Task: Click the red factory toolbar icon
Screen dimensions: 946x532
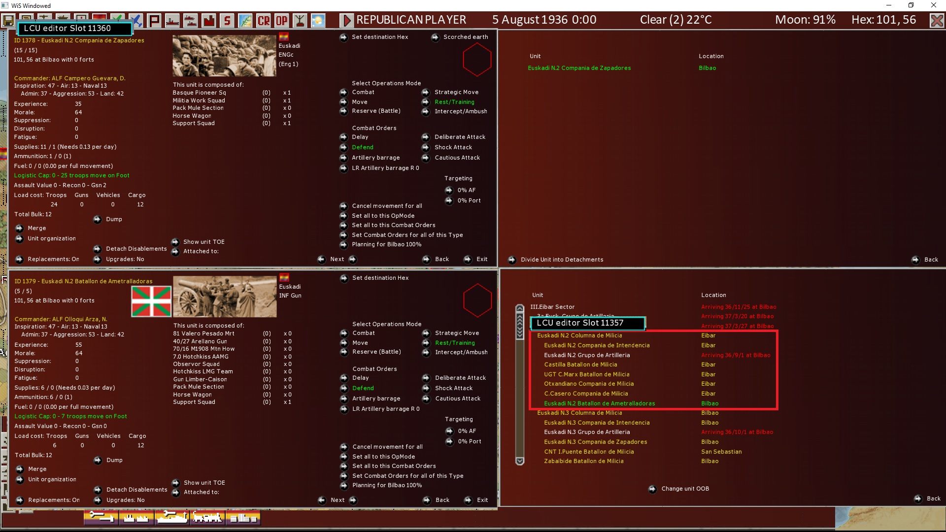Action: click(209, 21)
